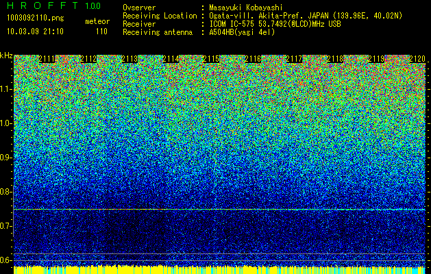Click the Ovserver label

[139, 8]
